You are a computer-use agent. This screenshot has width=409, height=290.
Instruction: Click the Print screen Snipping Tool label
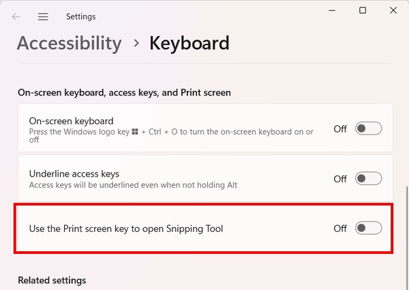coord(126,229)
